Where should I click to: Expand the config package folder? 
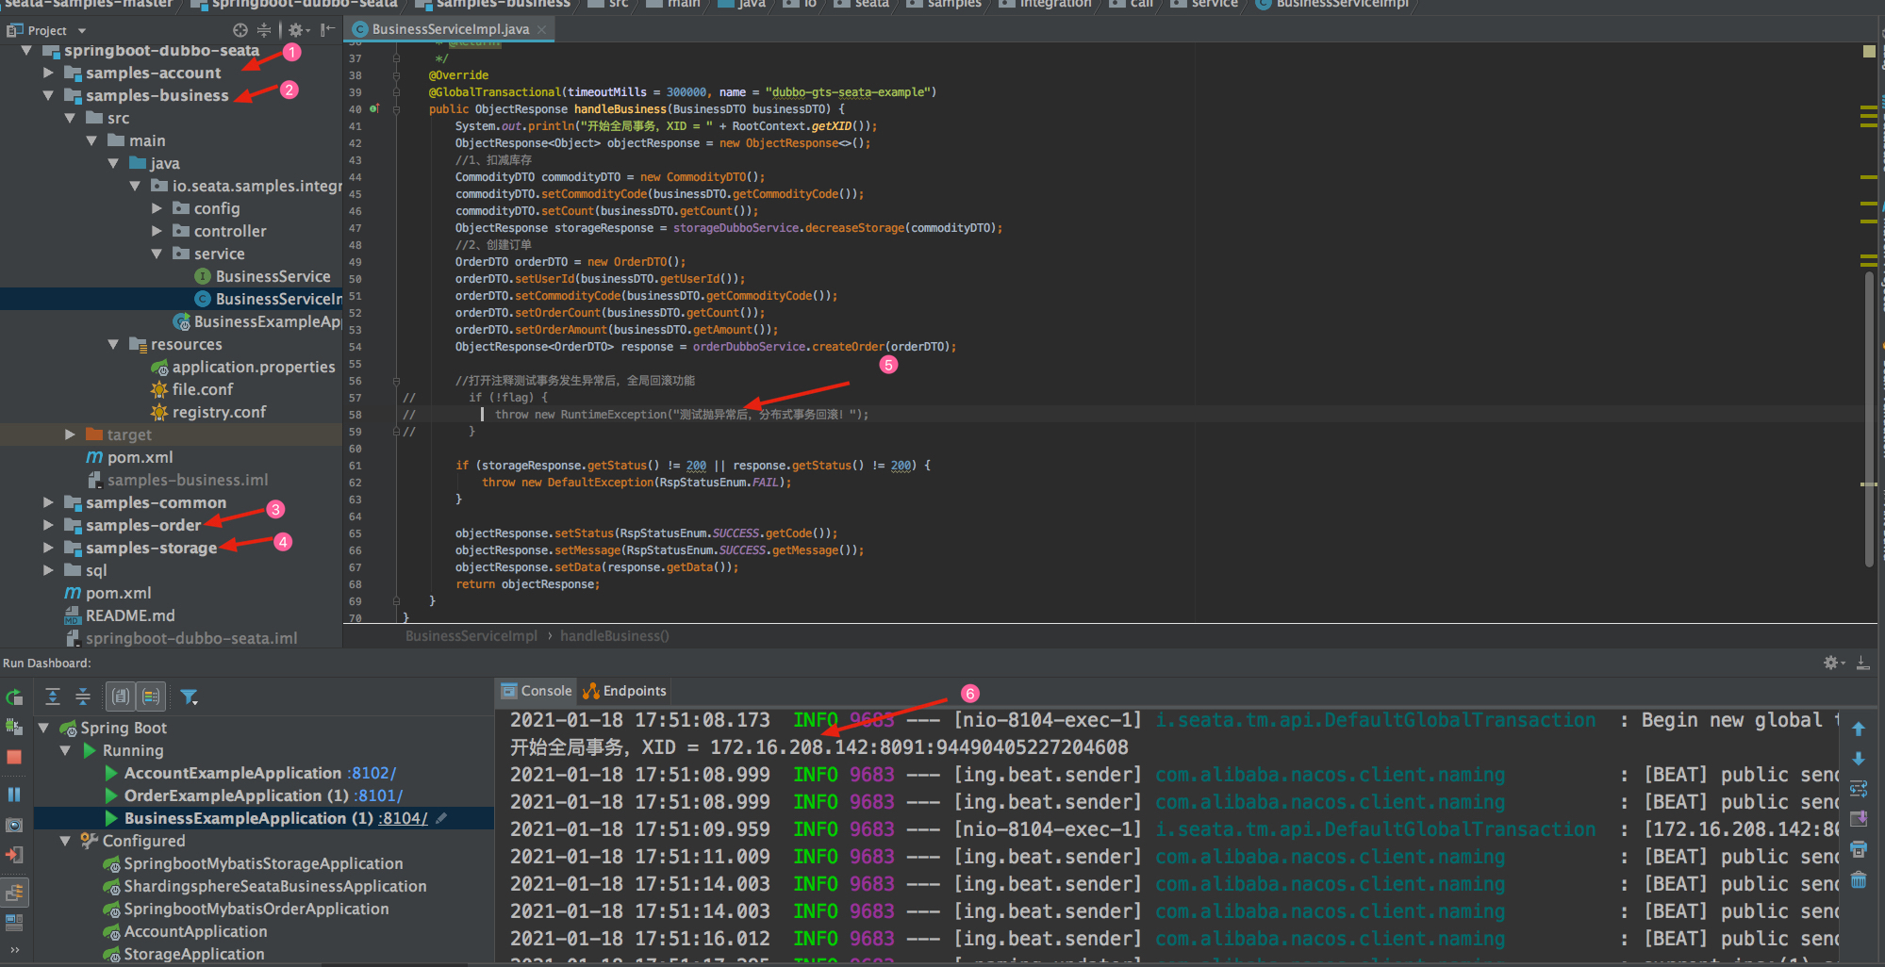pos(157,208)
